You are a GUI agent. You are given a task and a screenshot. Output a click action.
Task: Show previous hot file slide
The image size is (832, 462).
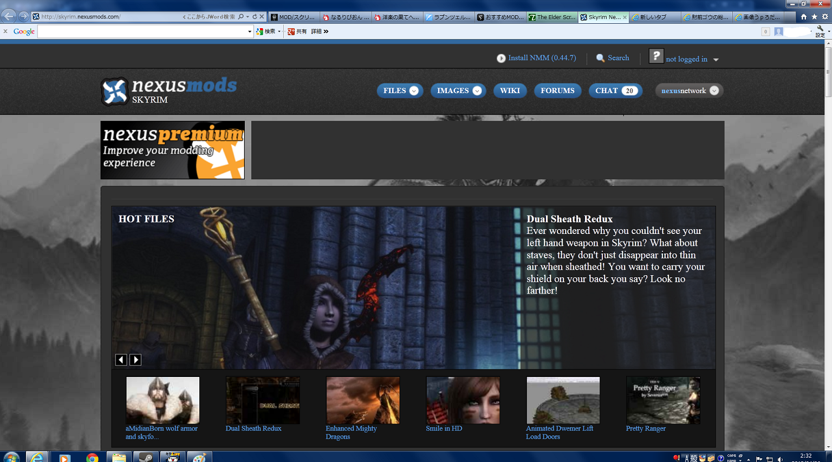coord(121,360)
